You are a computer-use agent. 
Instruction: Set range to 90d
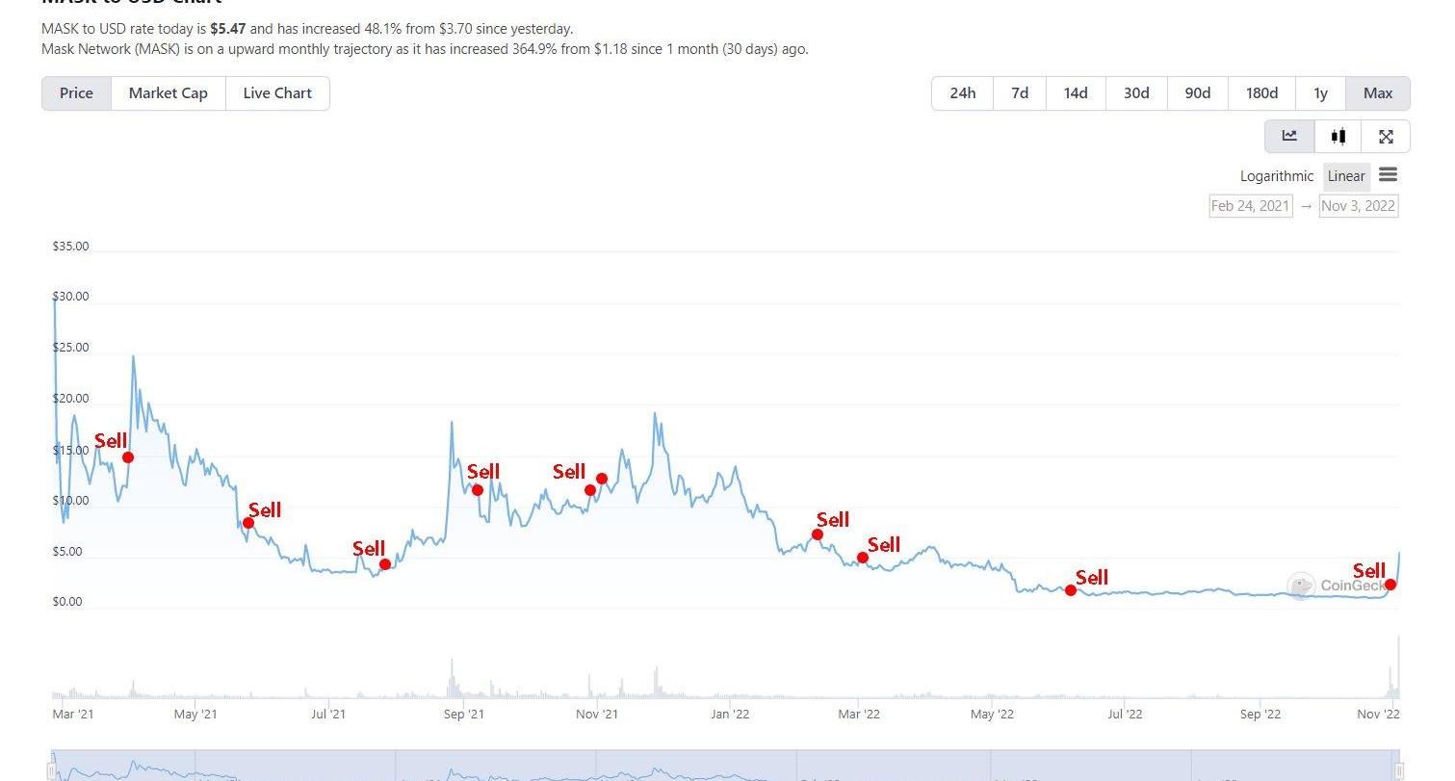[x=1197, y=93]
